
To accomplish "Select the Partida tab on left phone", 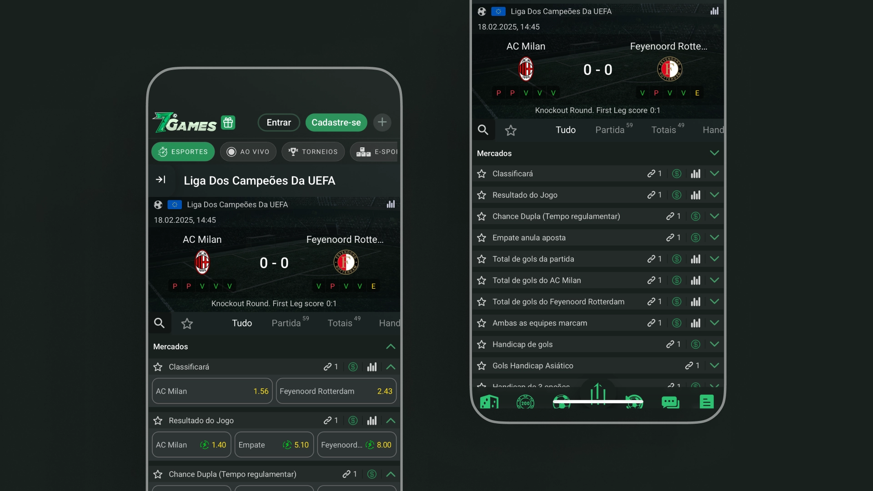I will (x=290, y=322).
